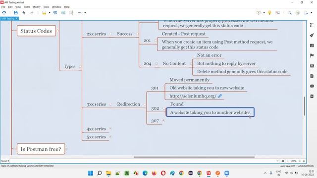Collapse the 3xx series branch
317x178 pixels.
coord(110,104)
